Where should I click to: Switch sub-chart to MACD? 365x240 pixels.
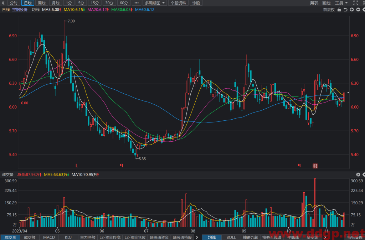point(49,238)
